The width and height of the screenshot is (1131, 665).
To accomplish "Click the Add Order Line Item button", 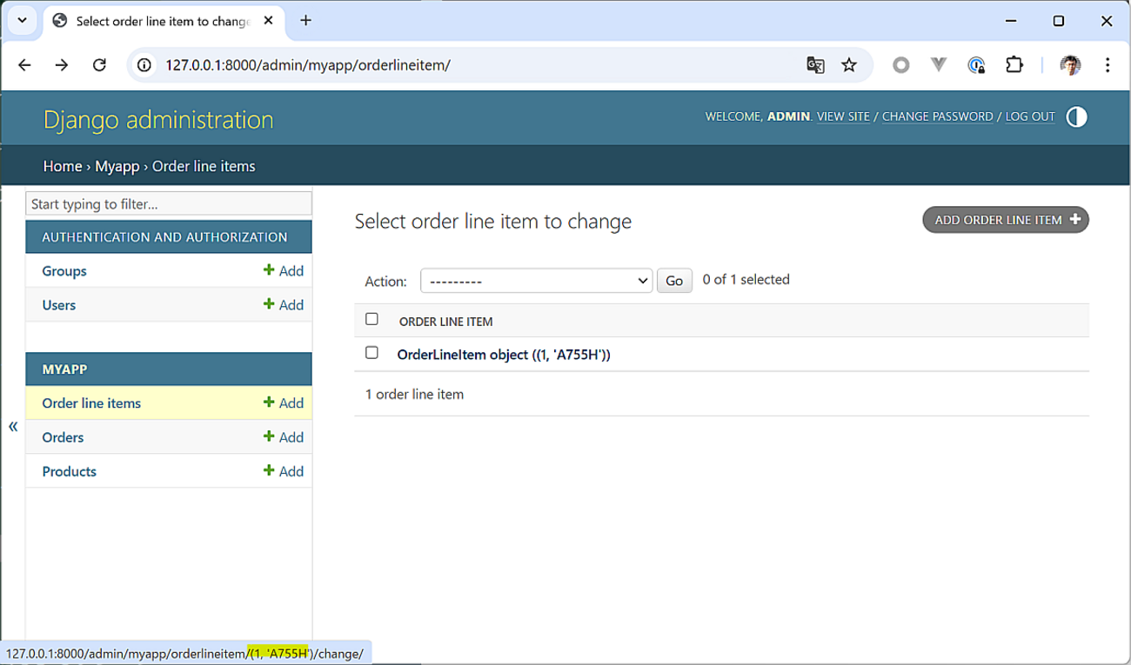I will (x=1006, y=220).
